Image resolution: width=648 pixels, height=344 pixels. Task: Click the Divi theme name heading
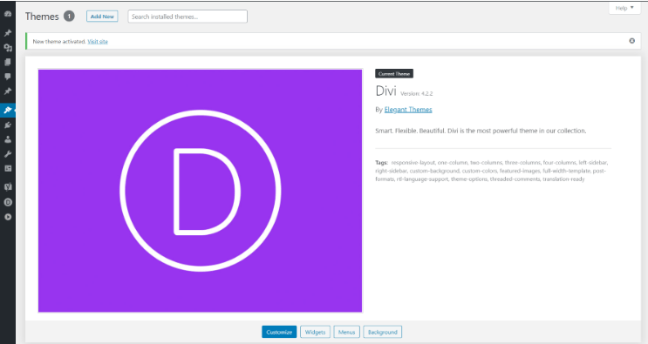tap(386, 91)
